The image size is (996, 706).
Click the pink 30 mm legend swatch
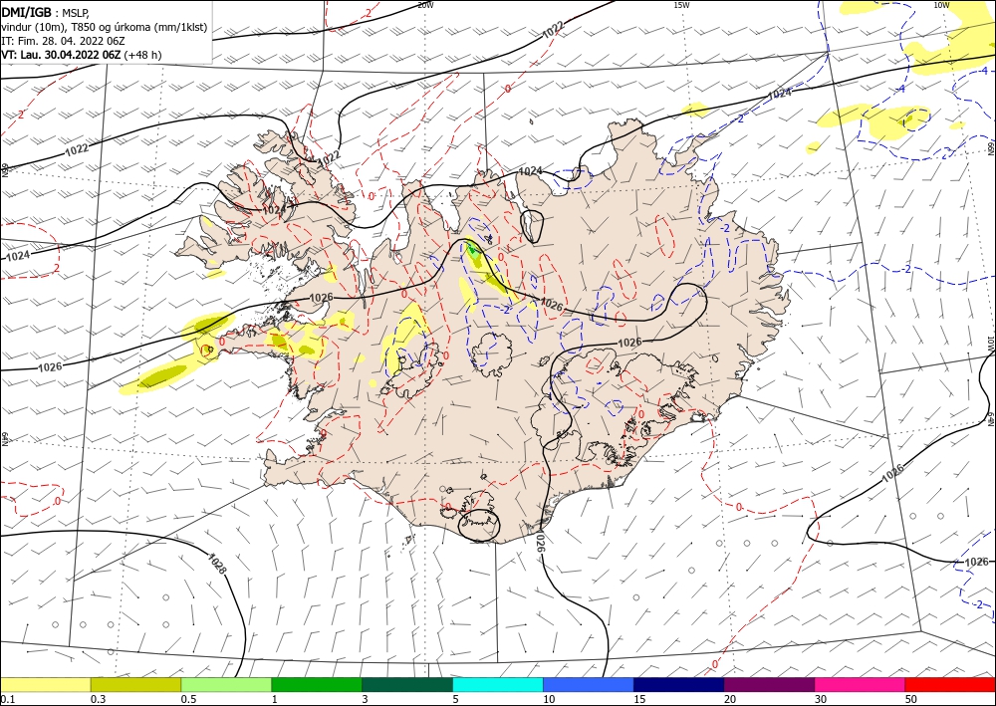tap(861, 684)
